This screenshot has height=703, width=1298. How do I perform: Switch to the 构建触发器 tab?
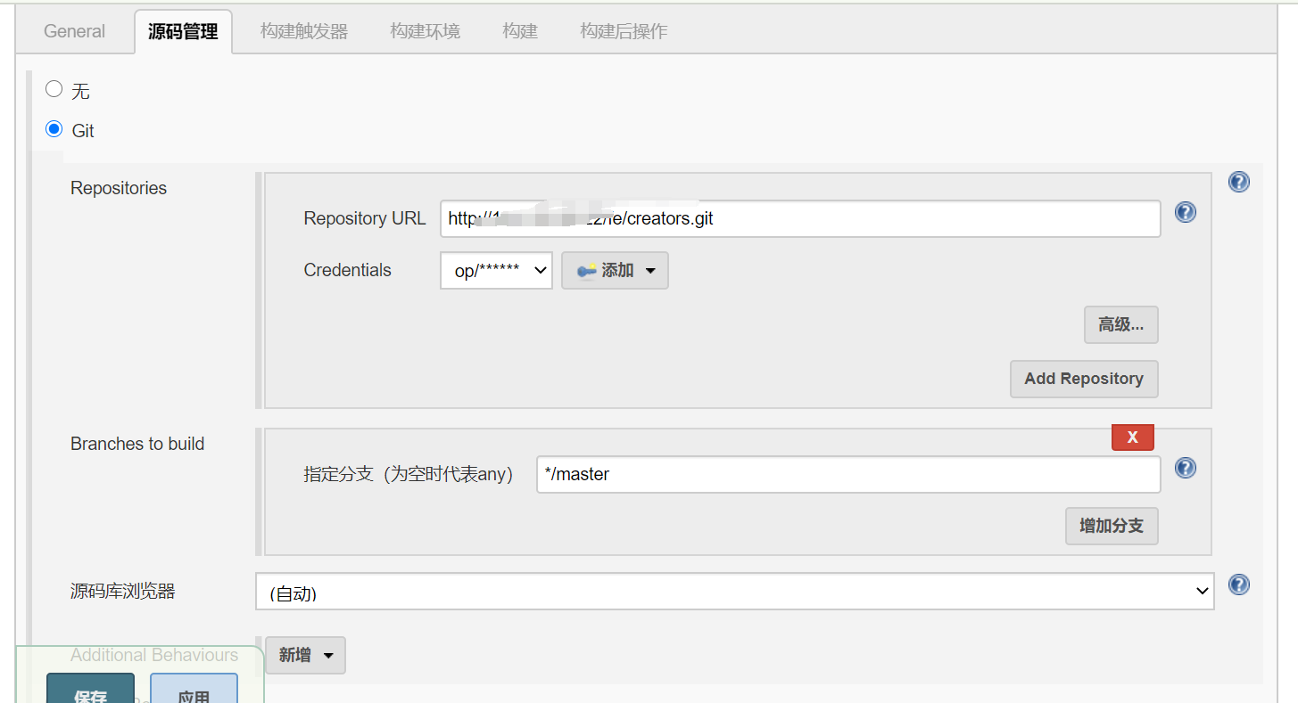coord(304,31)
